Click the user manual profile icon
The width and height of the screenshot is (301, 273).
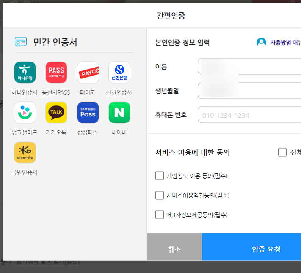261,42
